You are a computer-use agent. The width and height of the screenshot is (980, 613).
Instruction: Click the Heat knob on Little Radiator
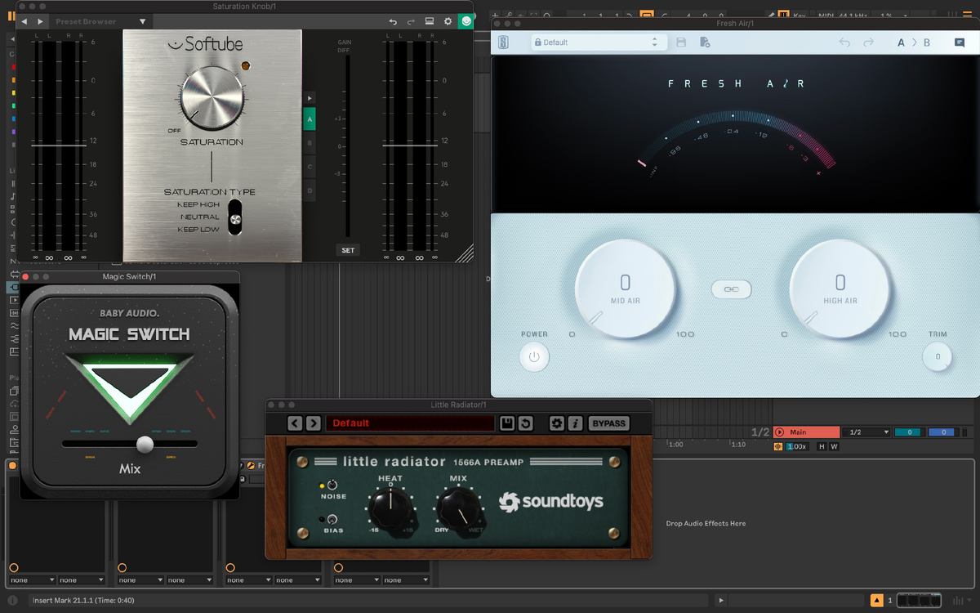[x=390, y=508]
